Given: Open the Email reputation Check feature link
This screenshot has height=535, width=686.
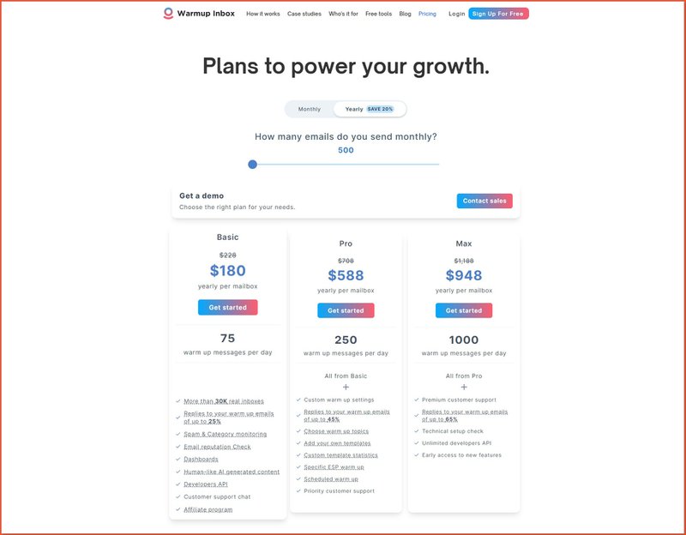Looking at the screenshot, I should pyautogui.click(x=218, y=447).
